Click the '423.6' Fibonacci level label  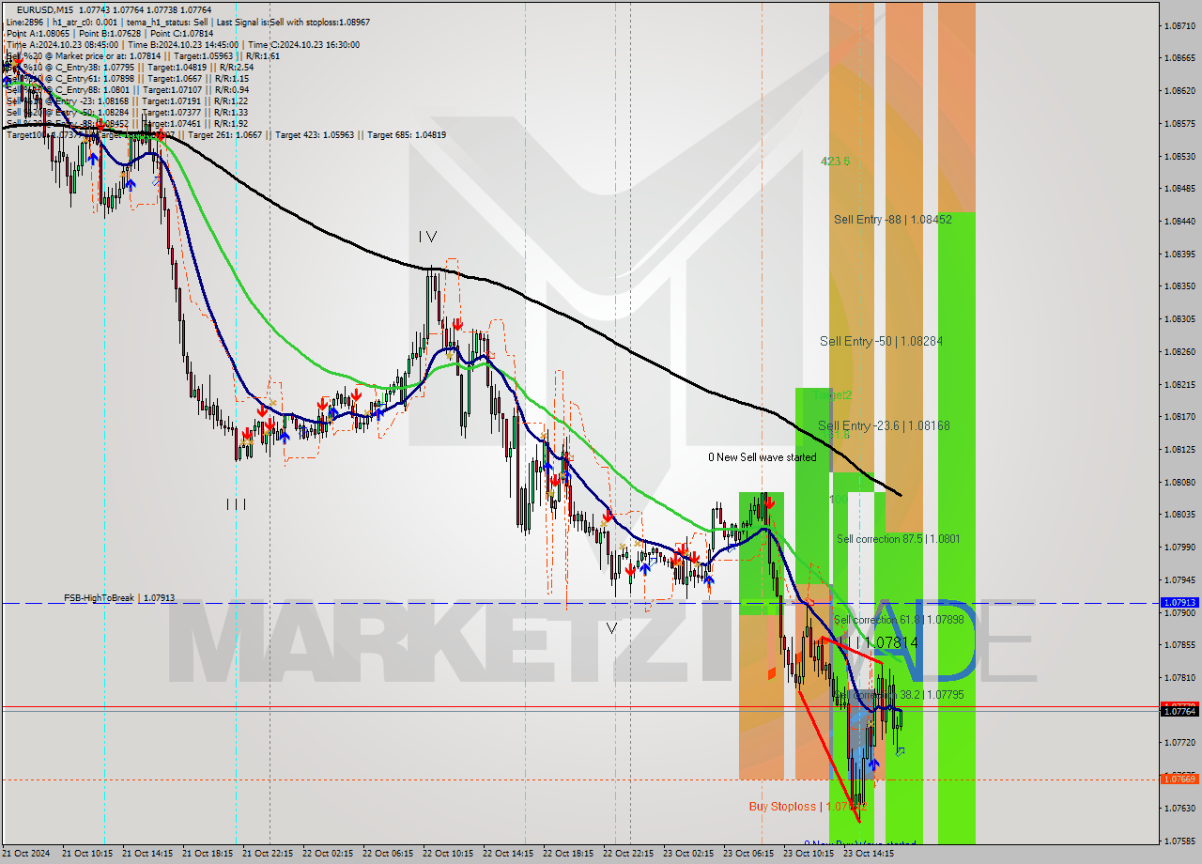835,161
